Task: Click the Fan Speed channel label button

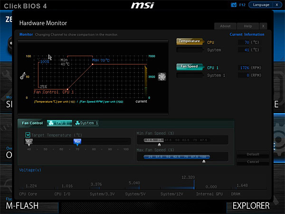Action: [x=190, y=67]
